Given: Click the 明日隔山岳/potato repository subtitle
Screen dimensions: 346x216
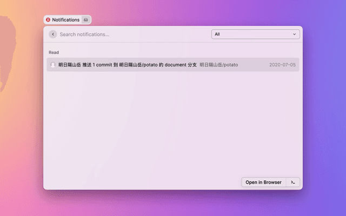Looking at the screenshot, I should pyautogui.click(x=218, y=65).
